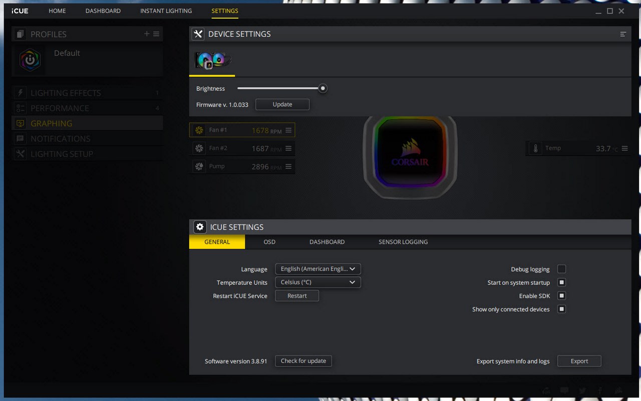Open Pump options menu

point(288,166)
